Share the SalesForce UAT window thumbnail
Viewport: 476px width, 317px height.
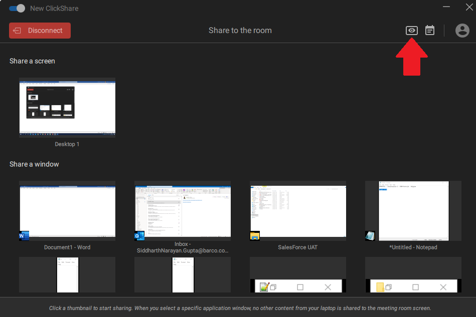298,211
